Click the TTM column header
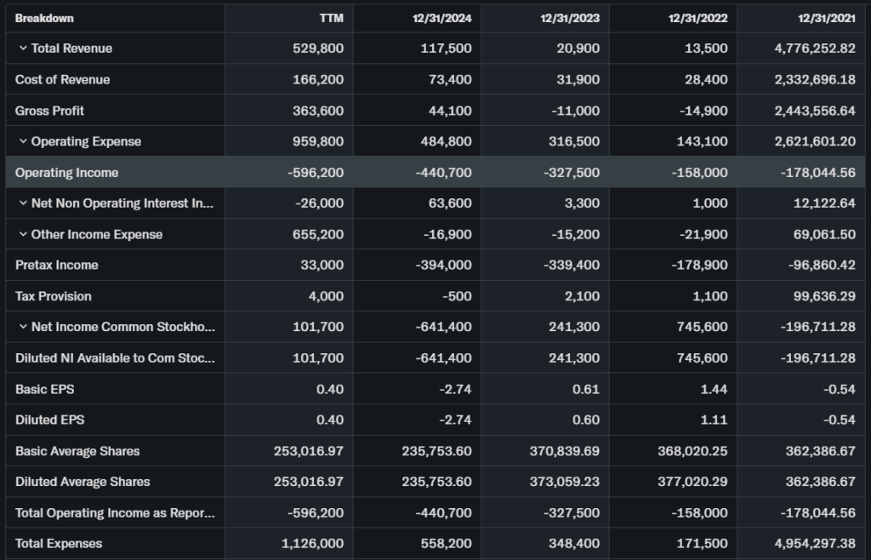Image resolution: width=871 pixels, height=560 pixels. (331, 18)
